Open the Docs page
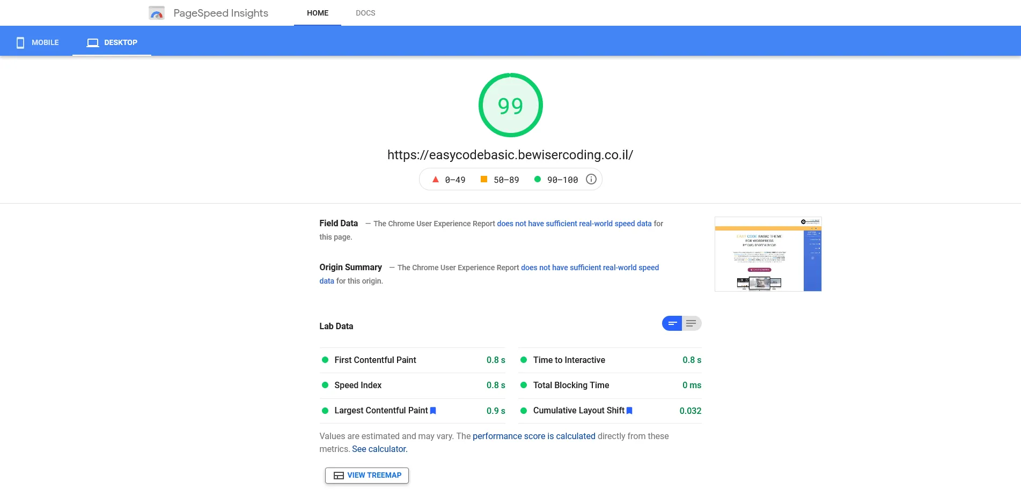This screenshot has height=497, width=1021. click(x=365, y=13)
